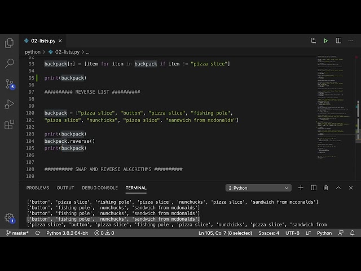
Task: Select Python language mode in status bar
Action: [x=324, y=233]
